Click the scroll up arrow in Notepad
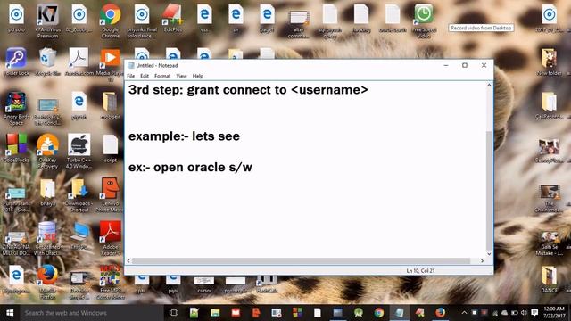 [489, 85]
